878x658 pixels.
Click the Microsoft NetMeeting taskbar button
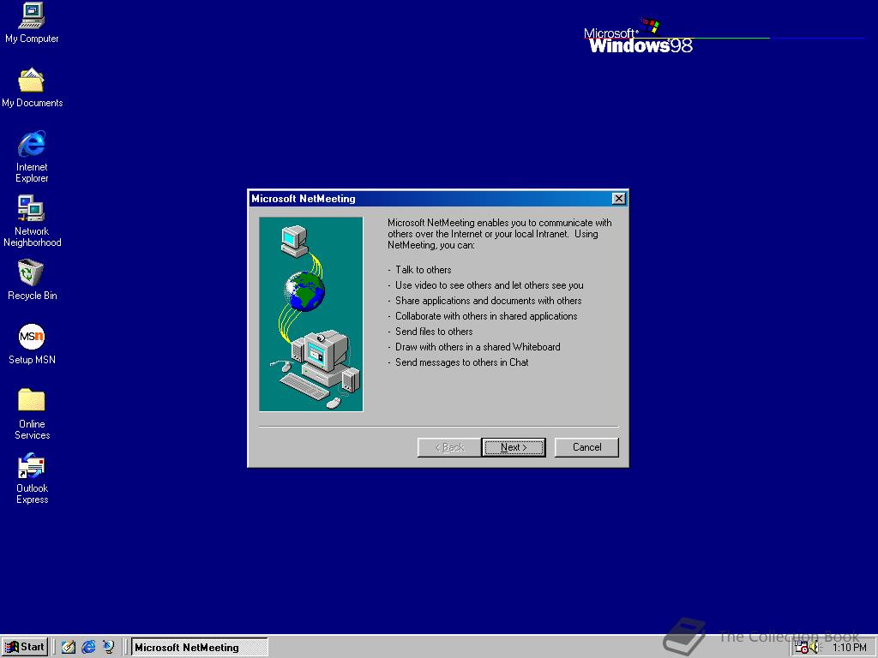click(199, 648)
